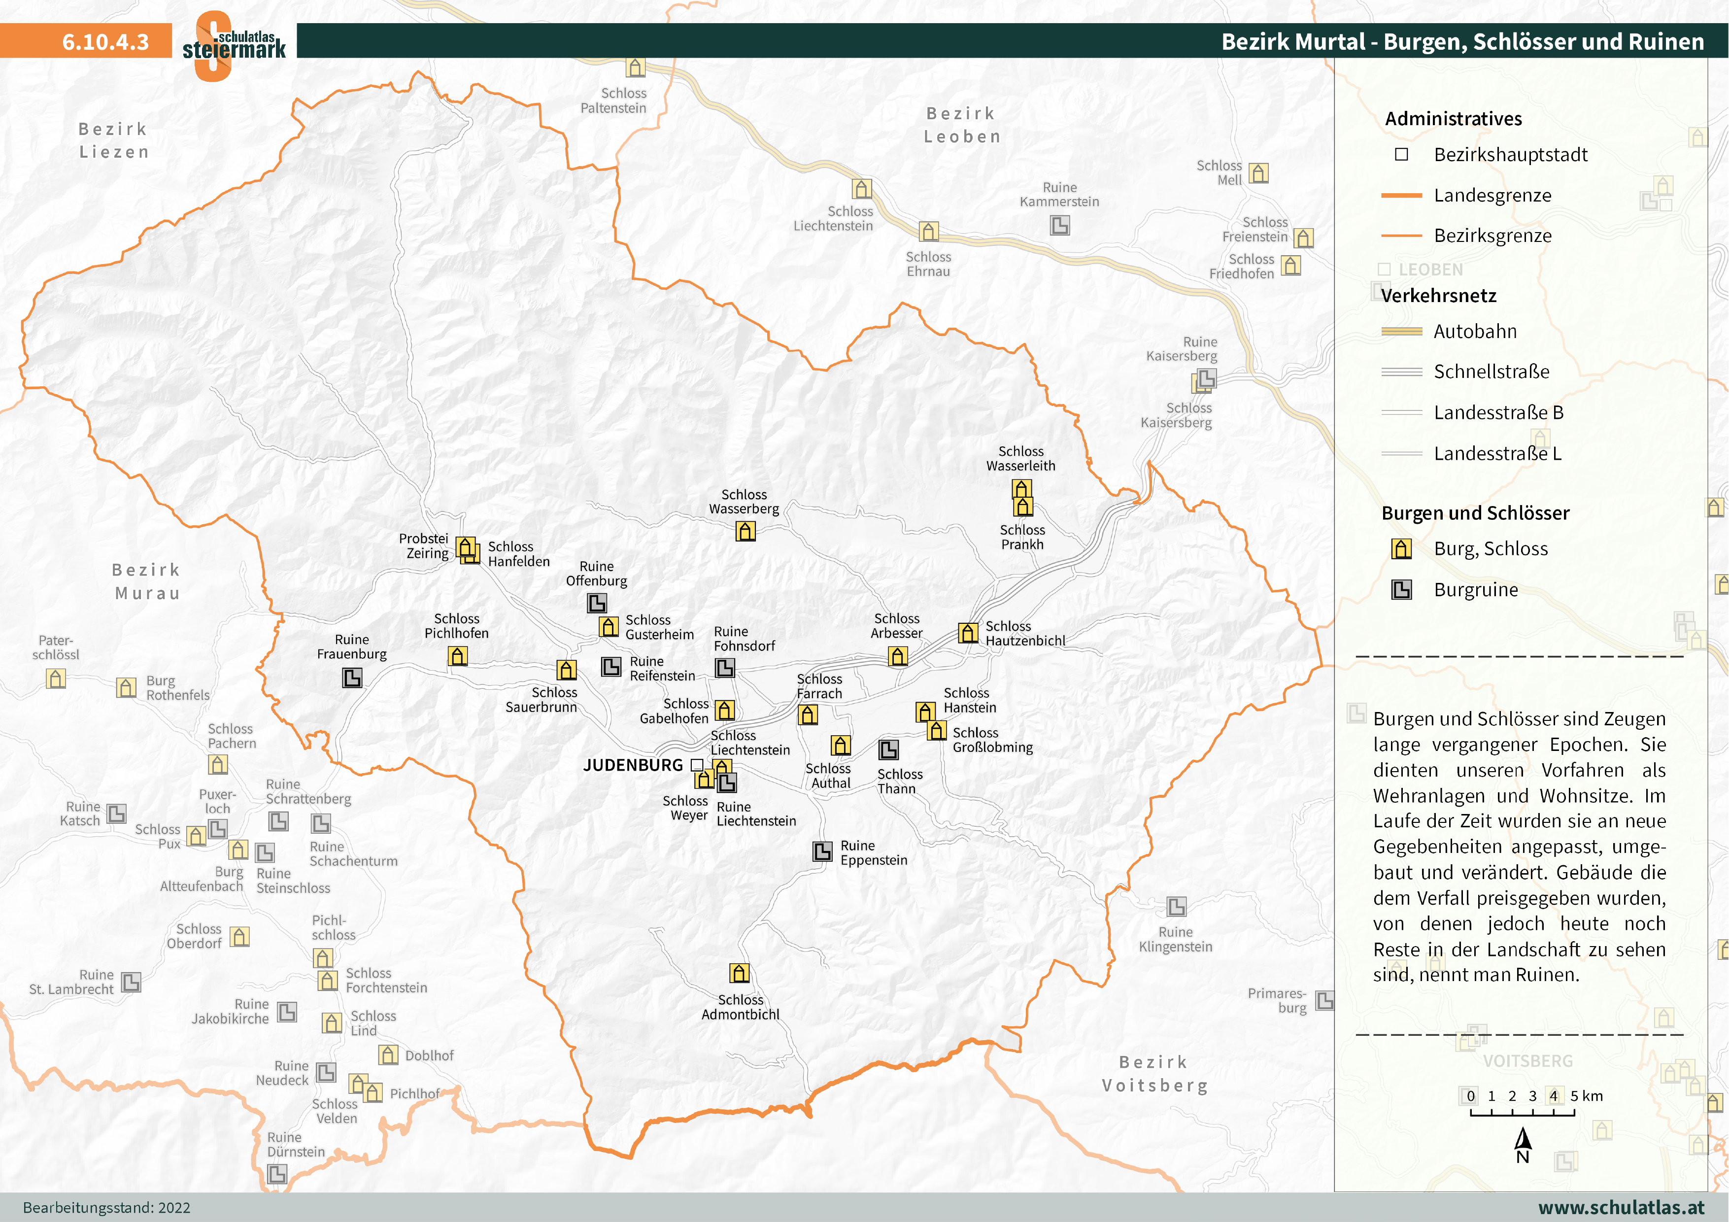Click the Ruine Offenburg ruin marker
Screen dimensions: 1729x1222
(x=596, y=603)
